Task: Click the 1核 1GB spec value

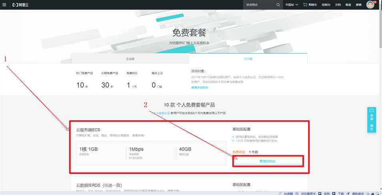Action: [x=88, y=149]
